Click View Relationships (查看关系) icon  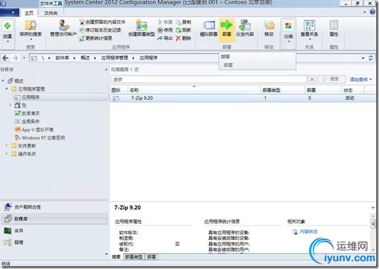tap(310, 29)
